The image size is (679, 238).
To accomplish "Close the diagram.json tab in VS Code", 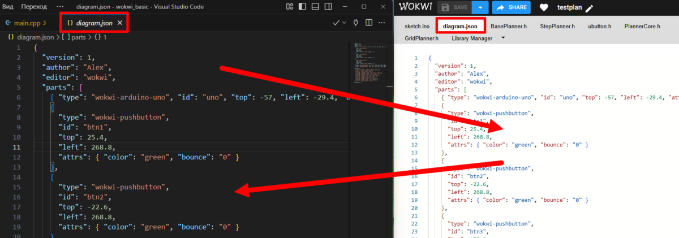I will tap(119, 23).
